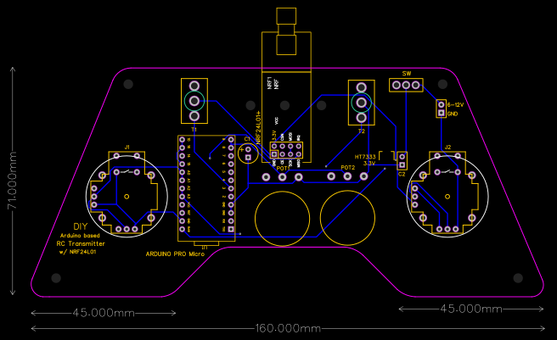Click the 'w/ NRF24L01' silkscreen text
The image size is (557, 340).
tap(77, 252)
